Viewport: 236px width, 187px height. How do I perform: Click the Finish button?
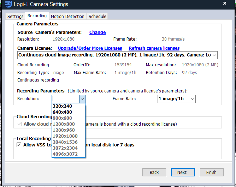click(x=211, y=172)
